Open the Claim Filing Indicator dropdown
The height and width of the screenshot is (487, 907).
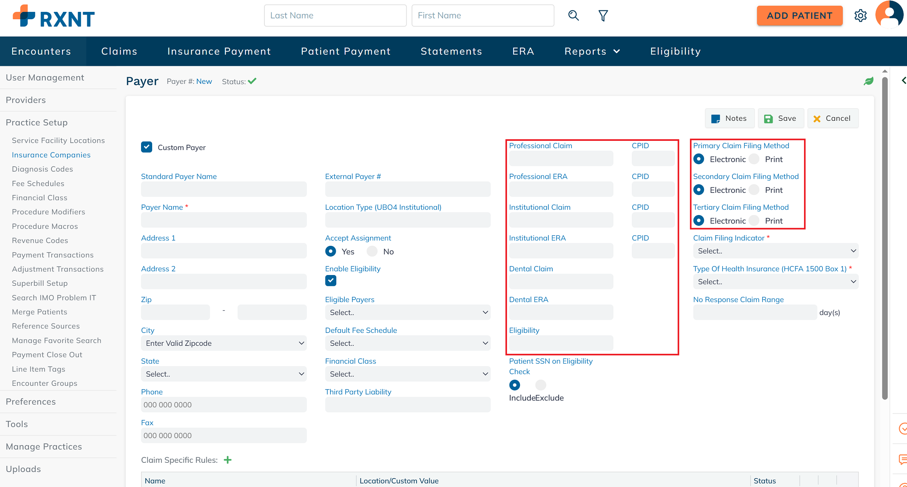pos(776,251)
